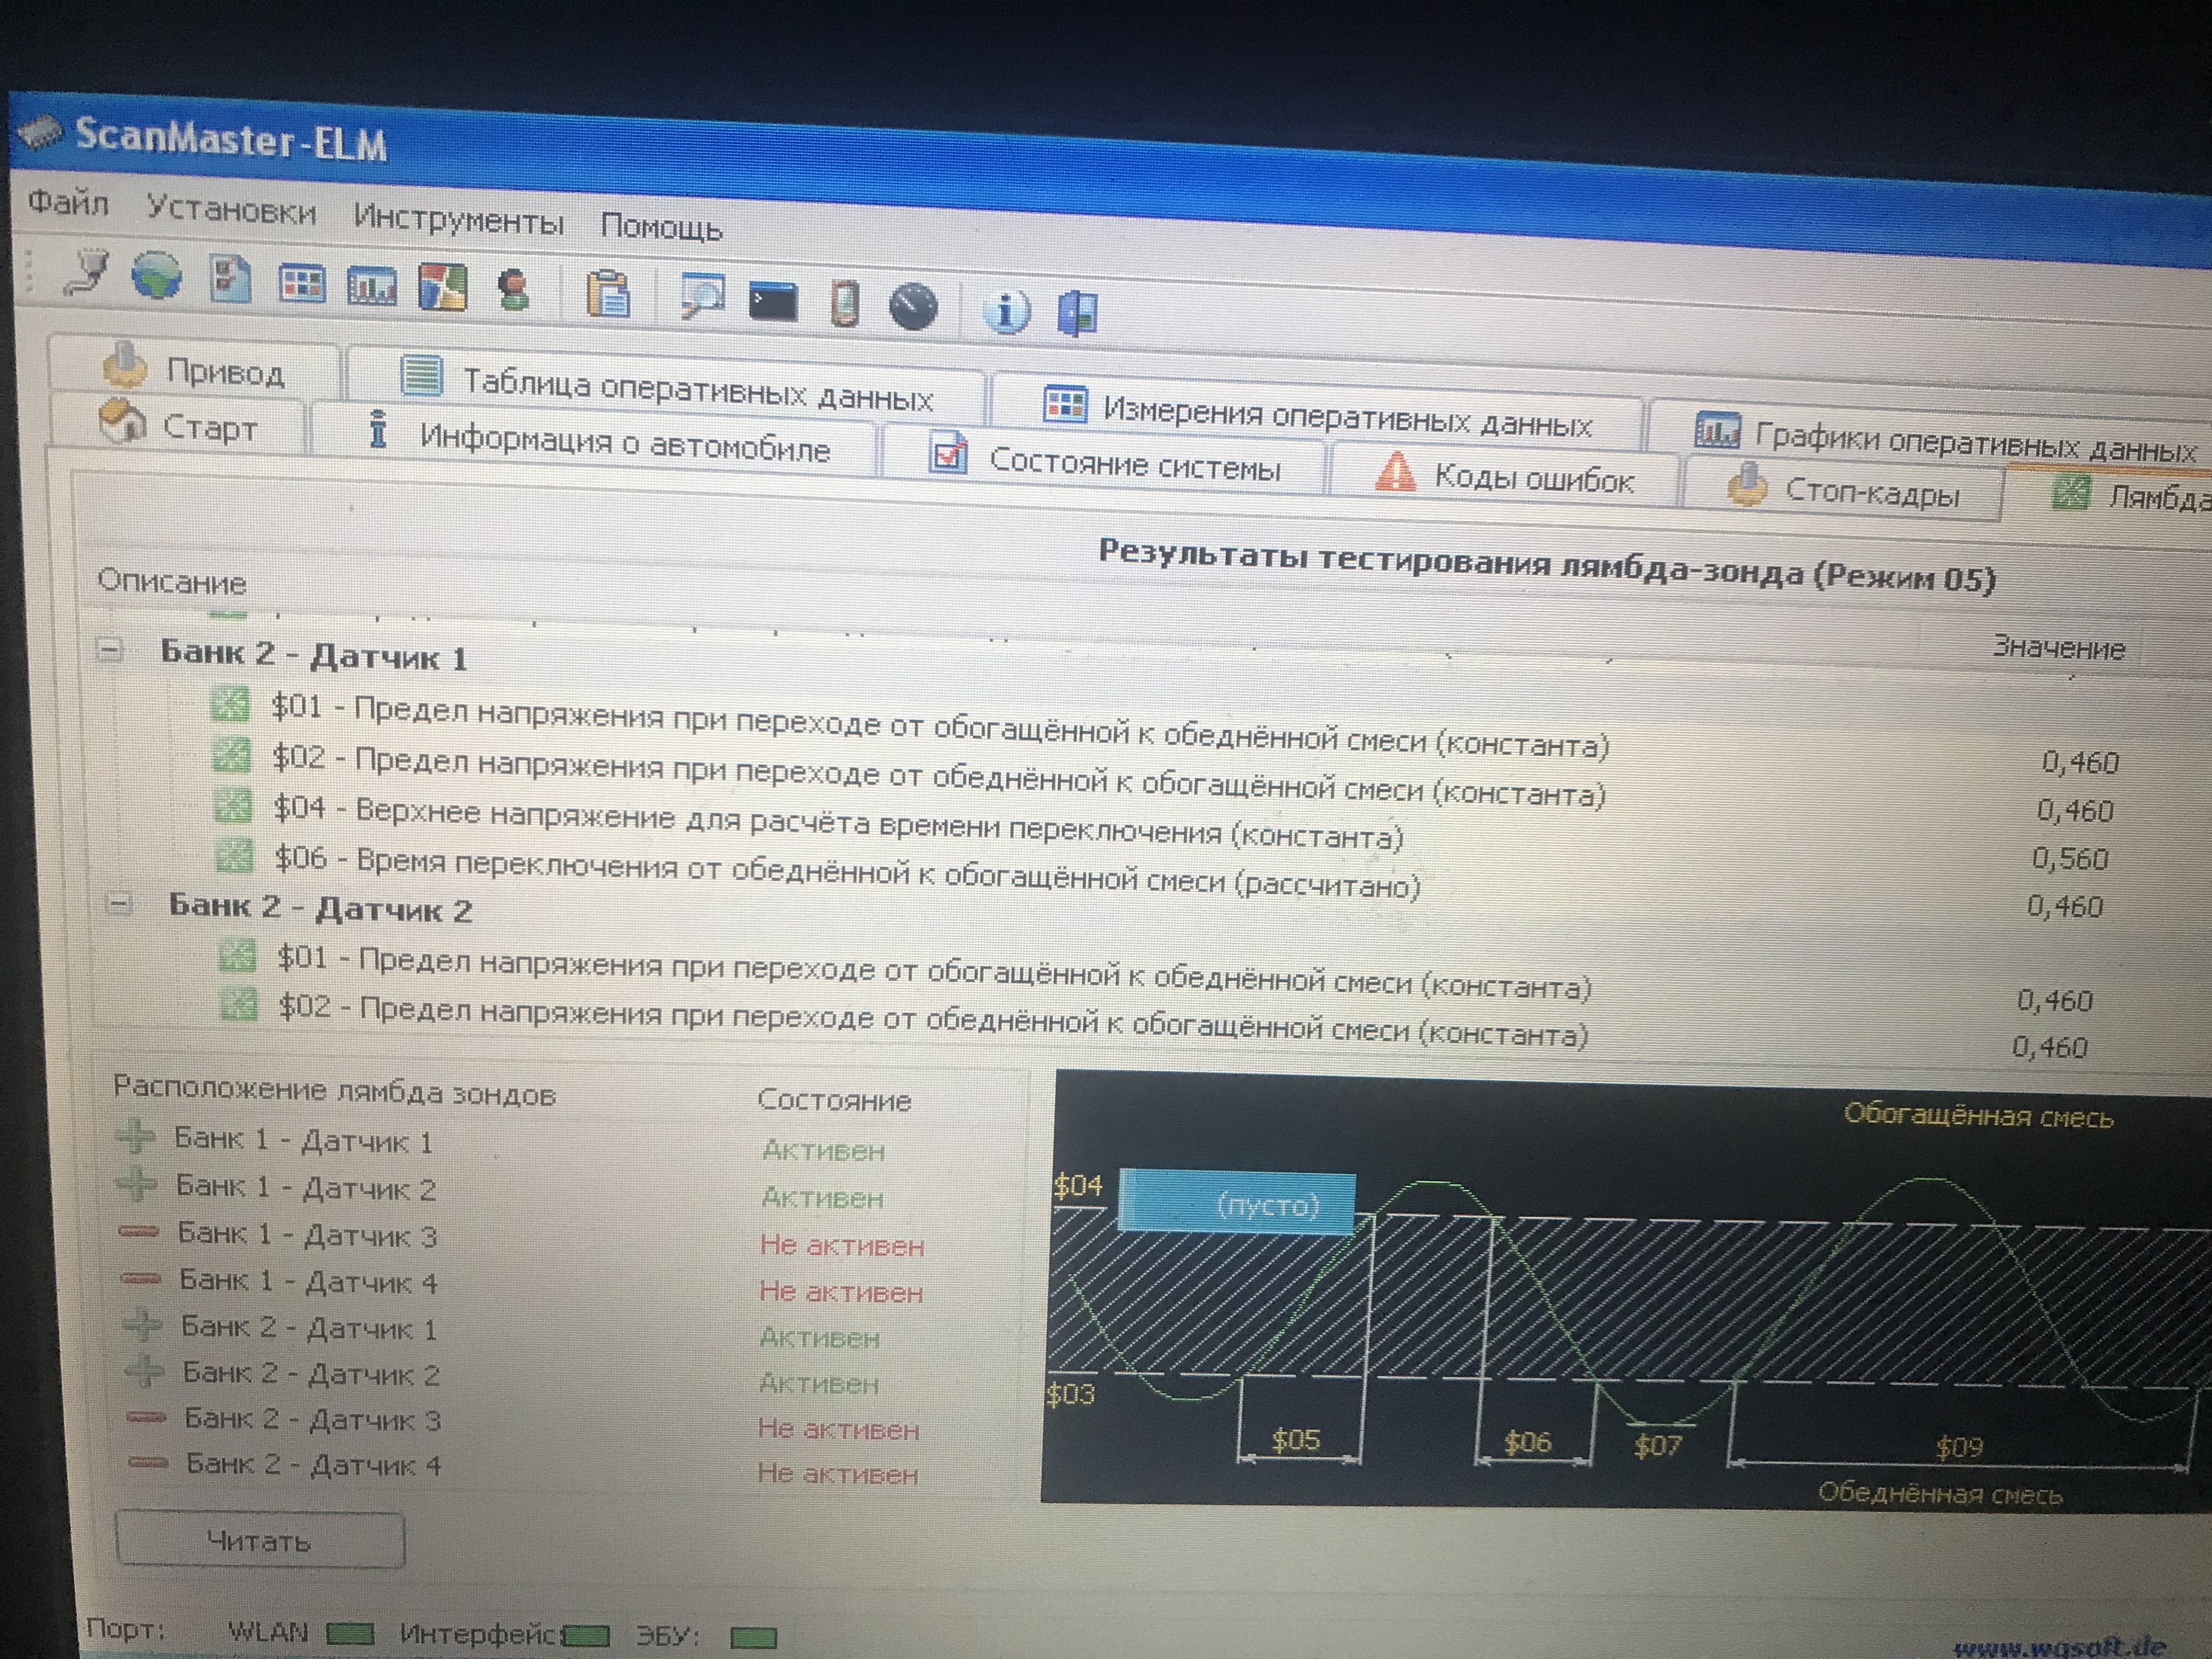This screenshot has height=1659, width=2212.
Task: Click the Описание column header
Action: tap(172, 582)
